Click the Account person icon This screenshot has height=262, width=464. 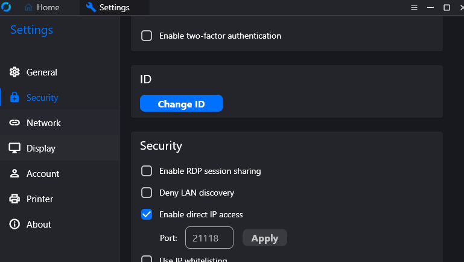pos(15,174)
